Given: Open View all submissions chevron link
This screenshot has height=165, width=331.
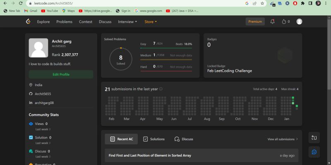Looking at the screenshot, I should point(283,139).
